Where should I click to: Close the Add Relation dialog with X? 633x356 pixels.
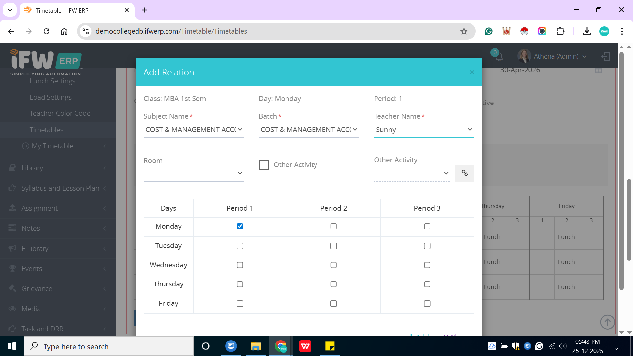click(472, 72)
